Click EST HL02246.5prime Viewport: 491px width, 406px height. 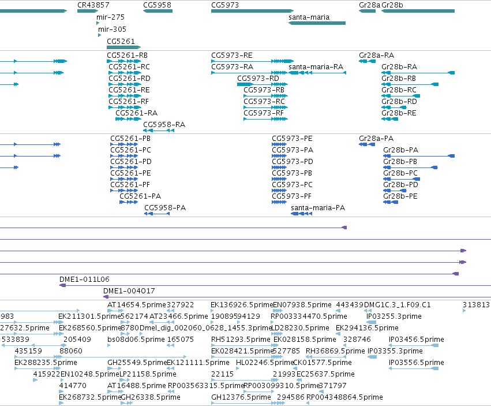coord(237,368)
